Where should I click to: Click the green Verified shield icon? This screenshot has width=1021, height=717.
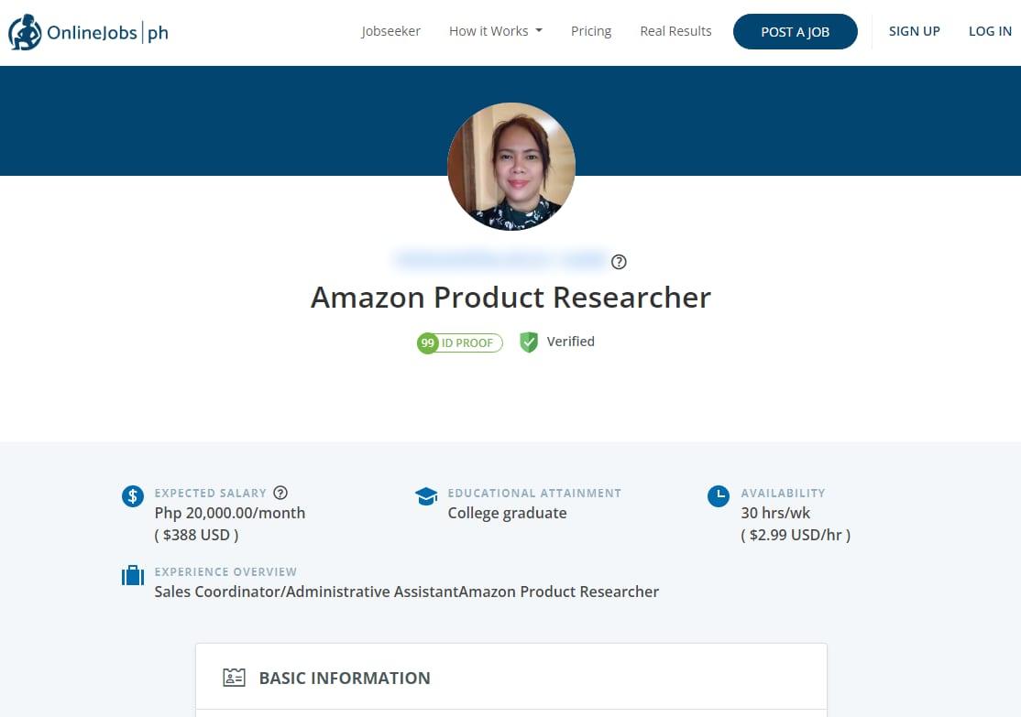click(528, 342)
